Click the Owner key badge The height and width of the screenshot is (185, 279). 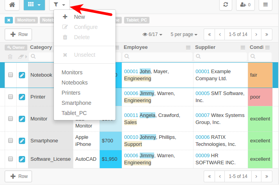(x=16, y=47)
